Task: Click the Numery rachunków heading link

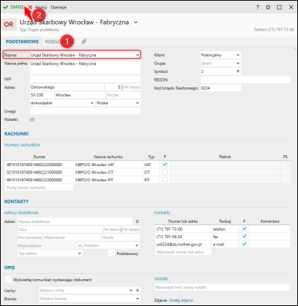Action: [x=23, y=145]
